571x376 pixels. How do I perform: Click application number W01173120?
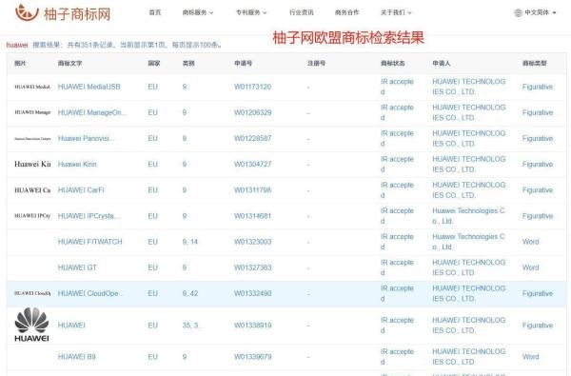tap(253, 87)
